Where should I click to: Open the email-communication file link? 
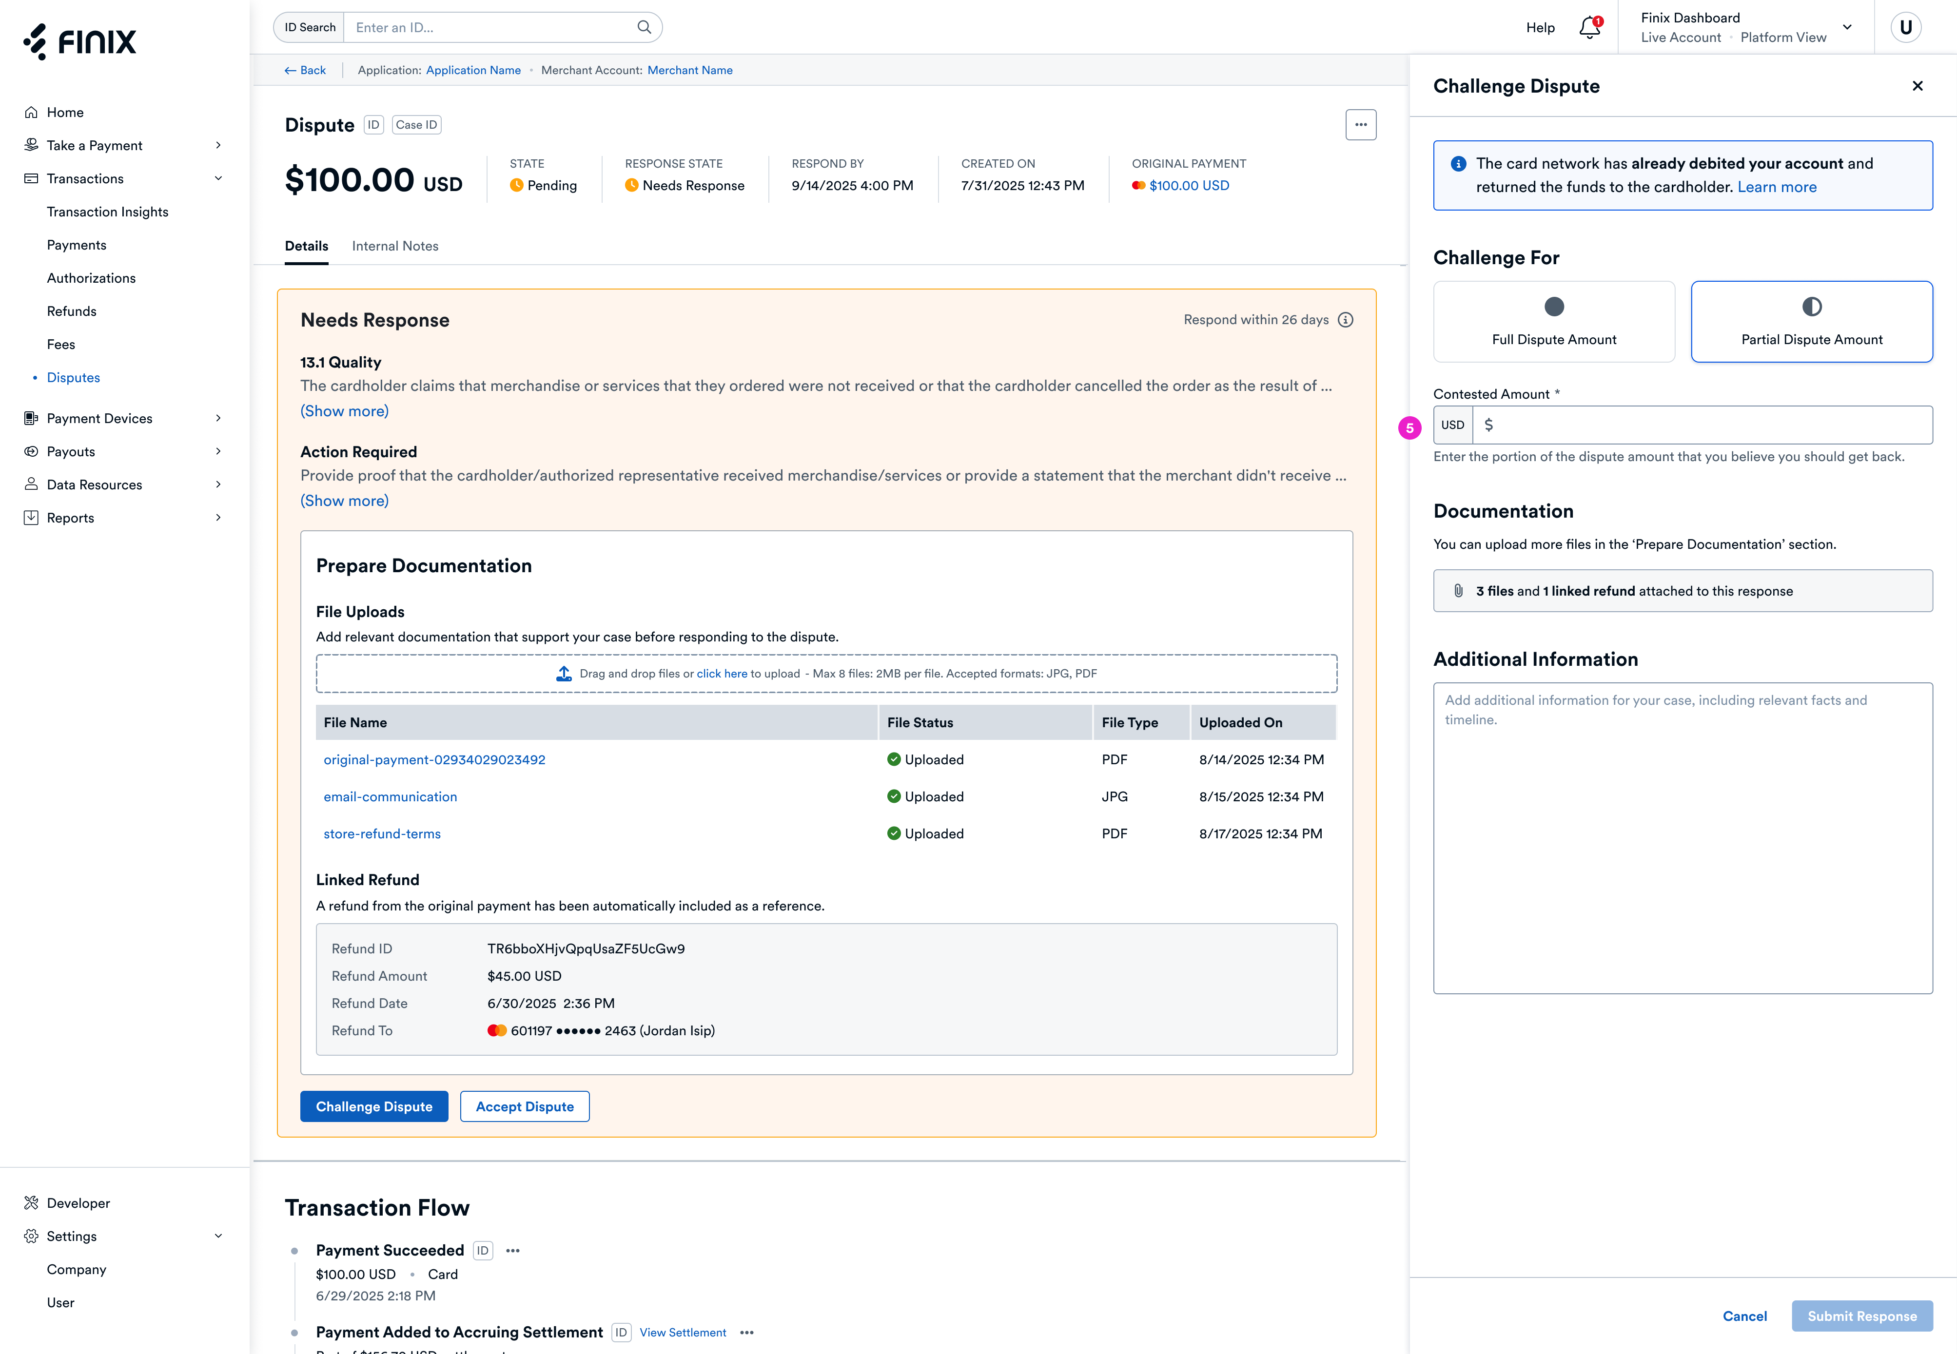[390, 796]
